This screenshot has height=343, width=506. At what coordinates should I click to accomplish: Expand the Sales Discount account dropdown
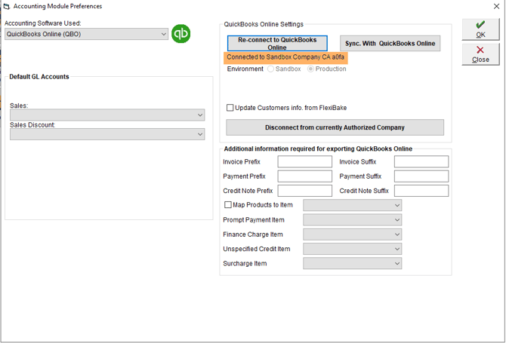[107, 134]
